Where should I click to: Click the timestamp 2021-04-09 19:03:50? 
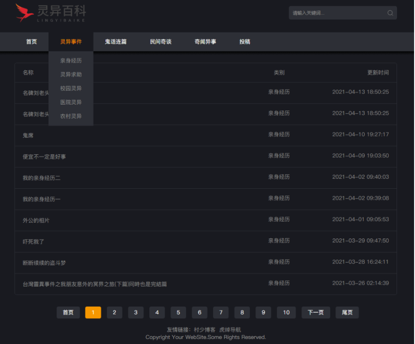[x=361, y=156]
